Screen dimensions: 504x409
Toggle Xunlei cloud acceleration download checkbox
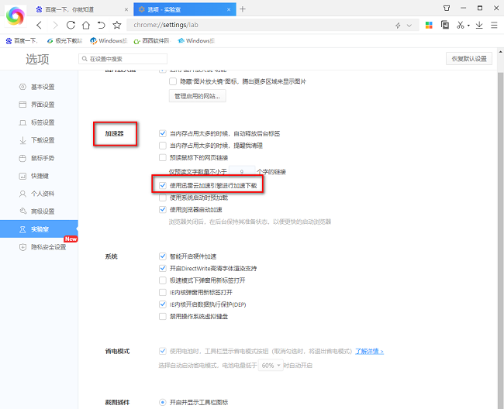coord(163,185)
